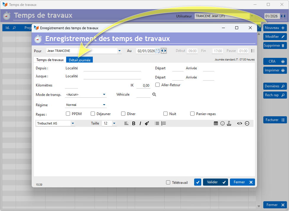Check the Déjeuner meal option
The width and height of the screenshot is (289, 211).
(x=93, y=114)
